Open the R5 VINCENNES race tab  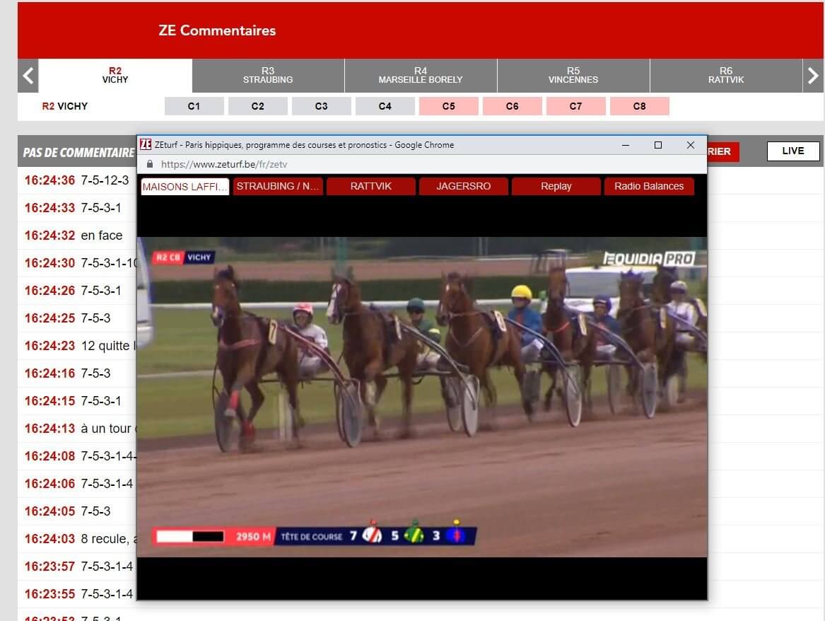tap(573, 75)
